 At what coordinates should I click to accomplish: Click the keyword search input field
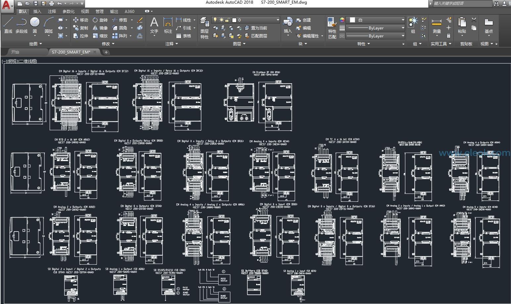(462, 3)
